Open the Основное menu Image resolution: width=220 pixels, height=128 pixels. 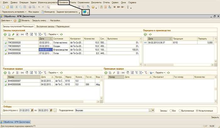(63, 3)
